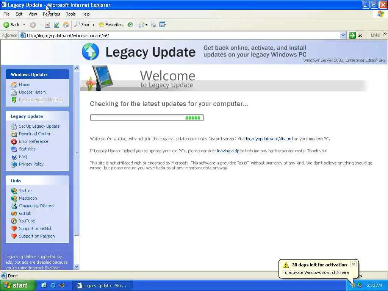Click the Support on GitHub heart icon

coord(14,228)
